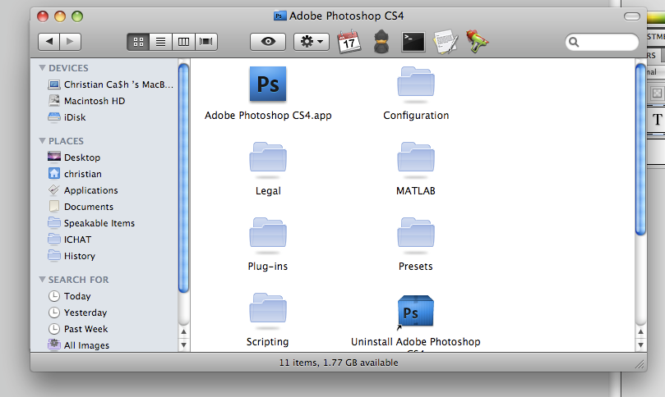Click the calendar icon in the toolbar

[349, 42]
